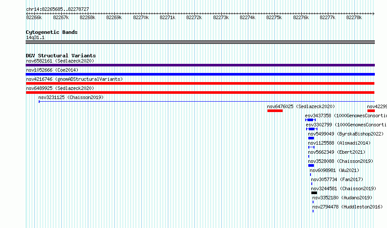Click the chr14:82265685..82278727 region label
The image size is (387, 228).
[x=57, y=9]
